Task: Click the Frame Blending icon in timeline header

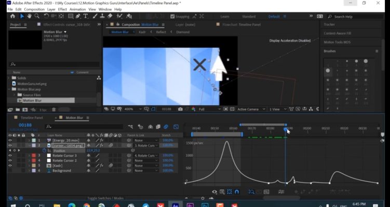Action: [158, 127]
